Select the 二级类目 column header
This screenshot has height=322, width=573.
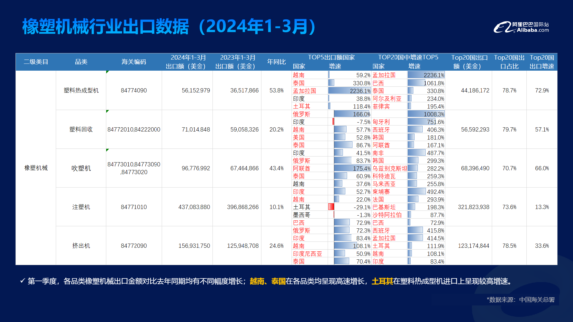[36, 62]
